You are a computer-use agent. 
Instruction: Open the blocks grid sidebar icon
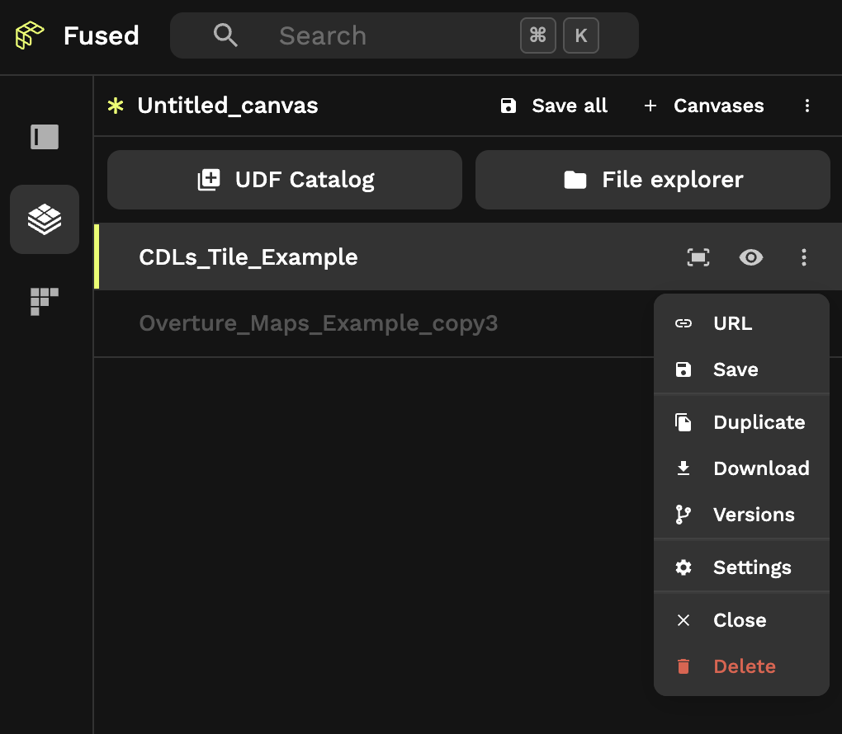[x=45, y=301]
